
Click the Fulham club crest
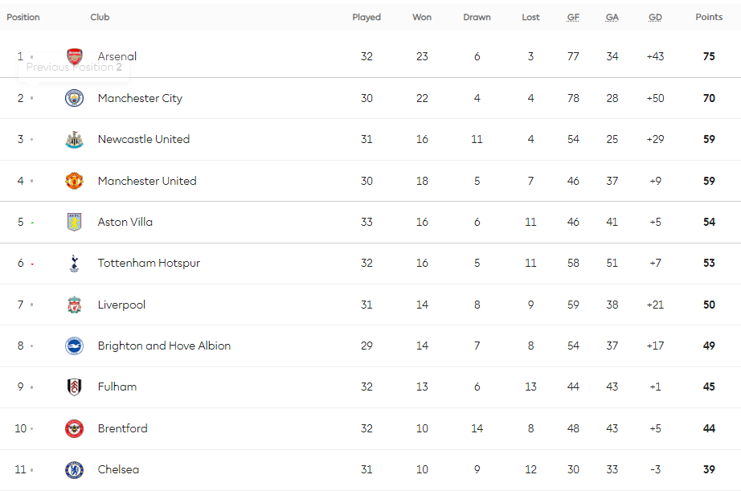(x=74, y=387)
